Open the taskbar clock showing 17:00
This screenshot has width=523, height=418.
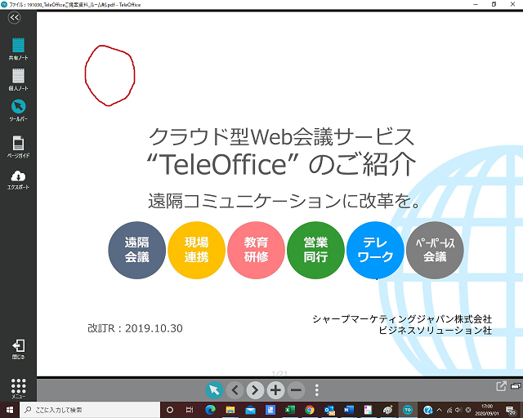pyautogui.click(x=487, y=410)
